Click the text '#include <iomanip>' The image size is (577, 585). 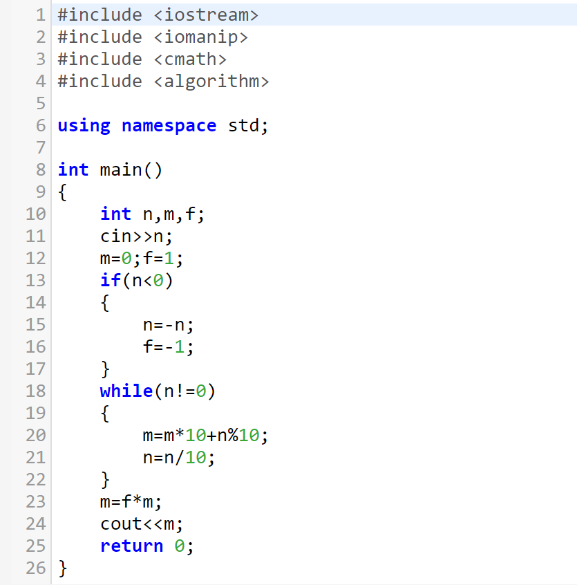pos(153,37)
